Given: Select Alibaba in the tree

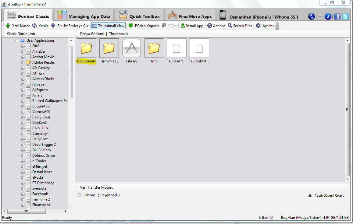Looking at the screenshot, I should pyautogui.click(x=38, y=84).
